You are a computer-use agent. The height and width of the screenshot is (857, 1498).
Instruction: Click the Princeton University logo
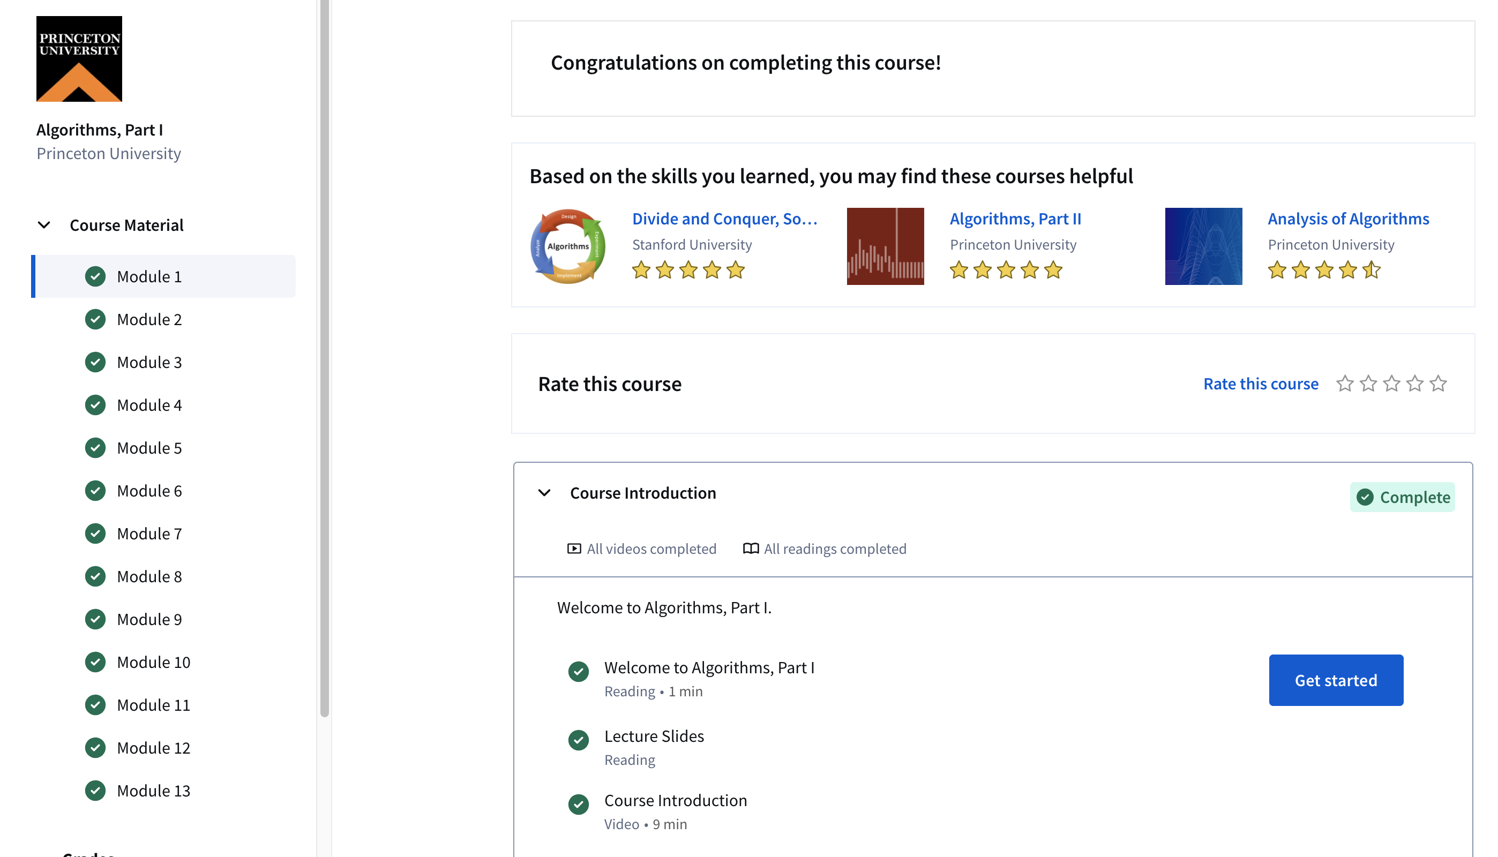[x=79, y=59]
